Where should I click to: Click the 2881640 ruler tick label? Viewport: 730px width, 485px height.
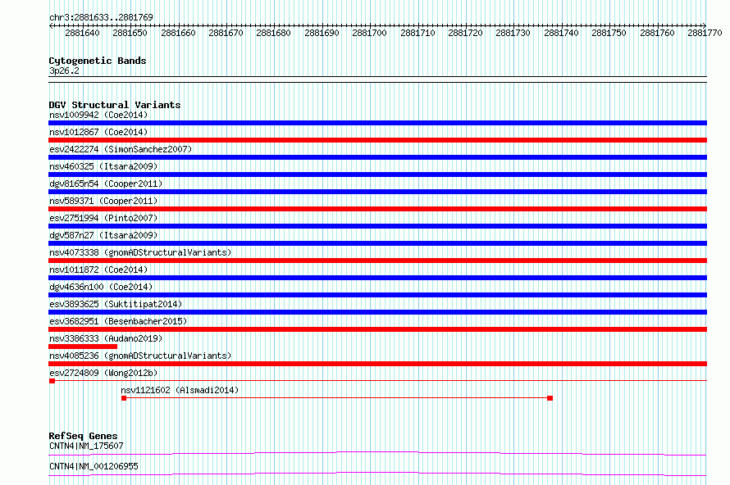click(82, 33)
